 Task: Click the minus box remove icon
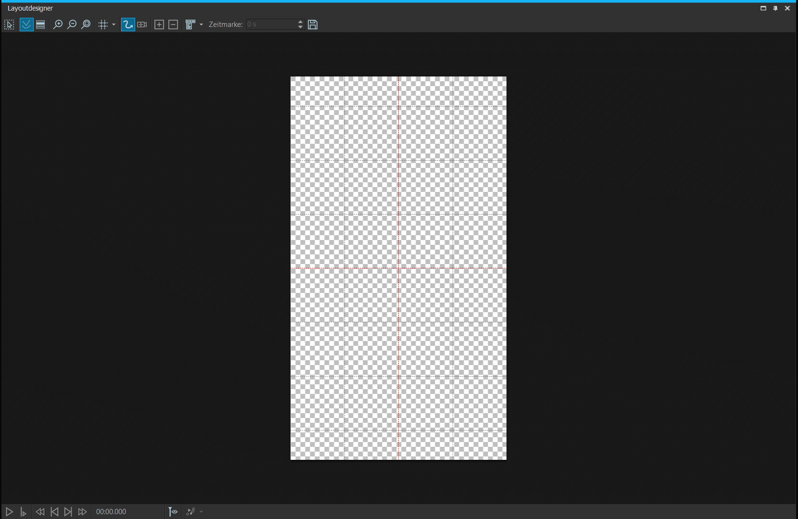(x=173, y=25)
